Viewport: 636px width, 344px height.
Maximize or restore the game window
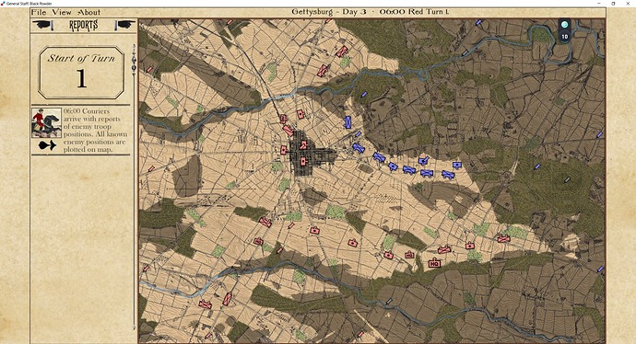[x=613, y=4]
